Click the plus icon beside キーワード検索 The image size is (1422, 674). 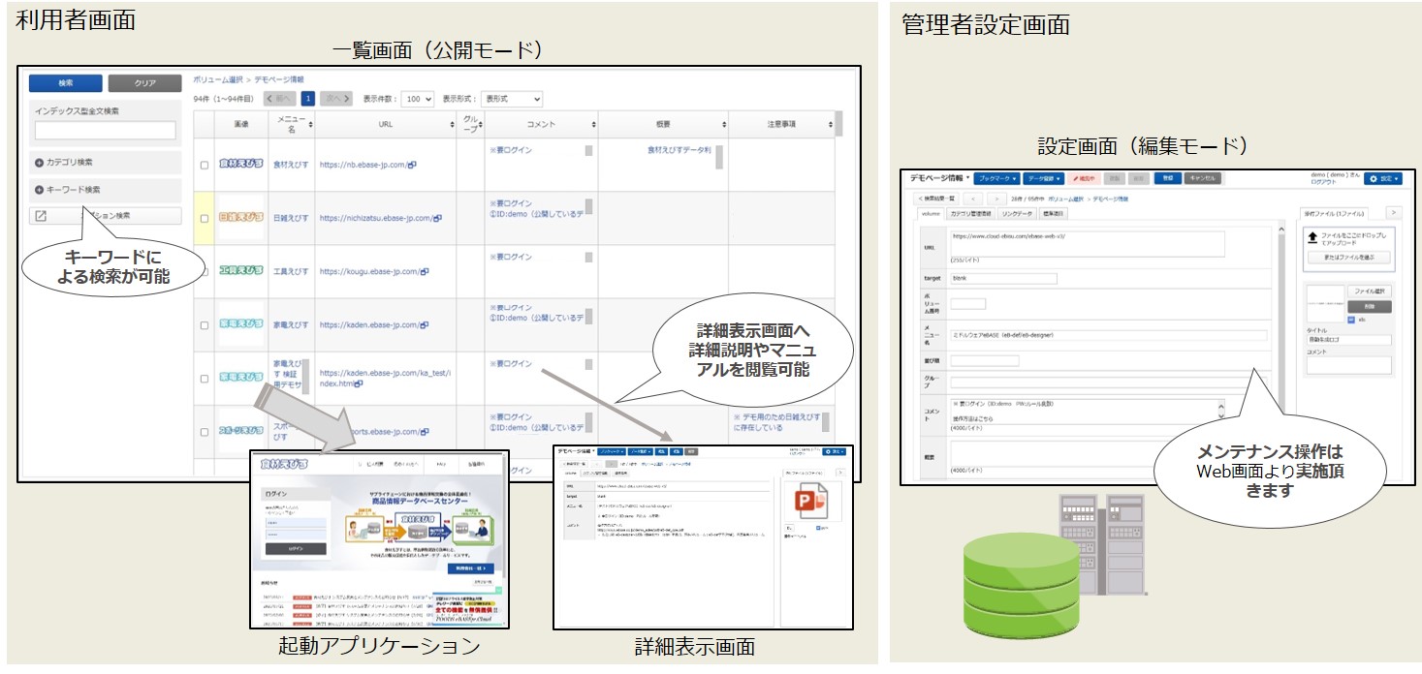pos(40,190)
